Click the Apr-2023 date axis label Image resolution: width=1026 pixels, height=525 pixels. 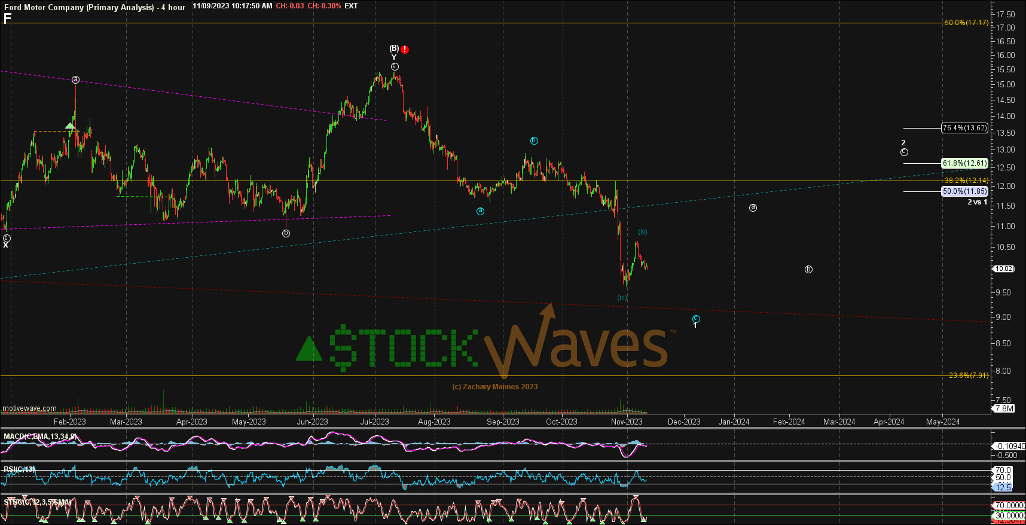click(191, 422)
